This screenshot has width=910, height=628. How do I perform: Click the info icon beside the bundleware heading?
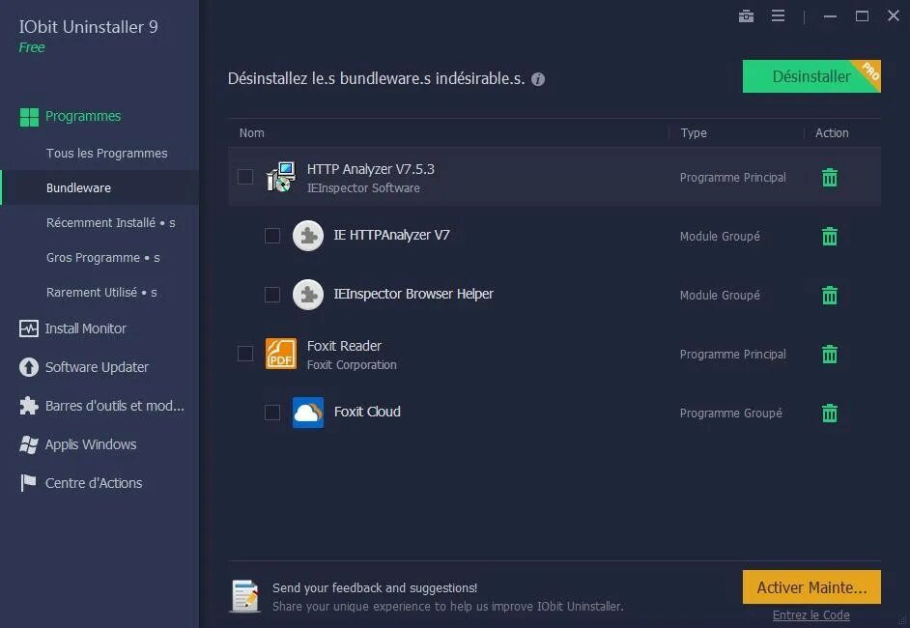pos(538,79)
